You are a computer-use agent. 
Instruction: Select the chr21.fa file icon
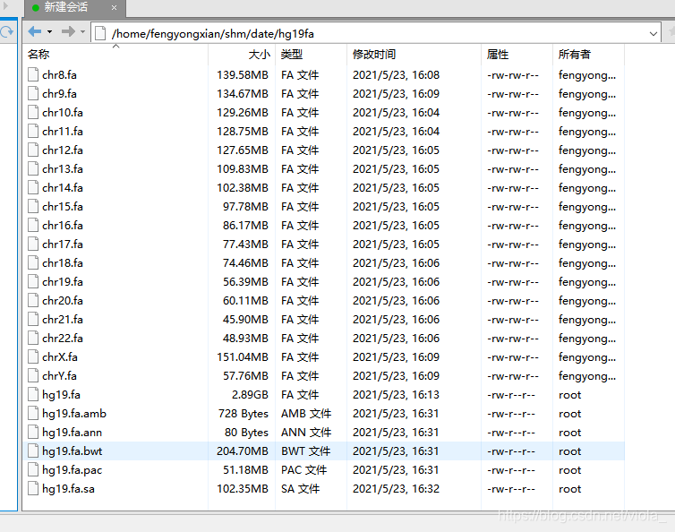33,319
